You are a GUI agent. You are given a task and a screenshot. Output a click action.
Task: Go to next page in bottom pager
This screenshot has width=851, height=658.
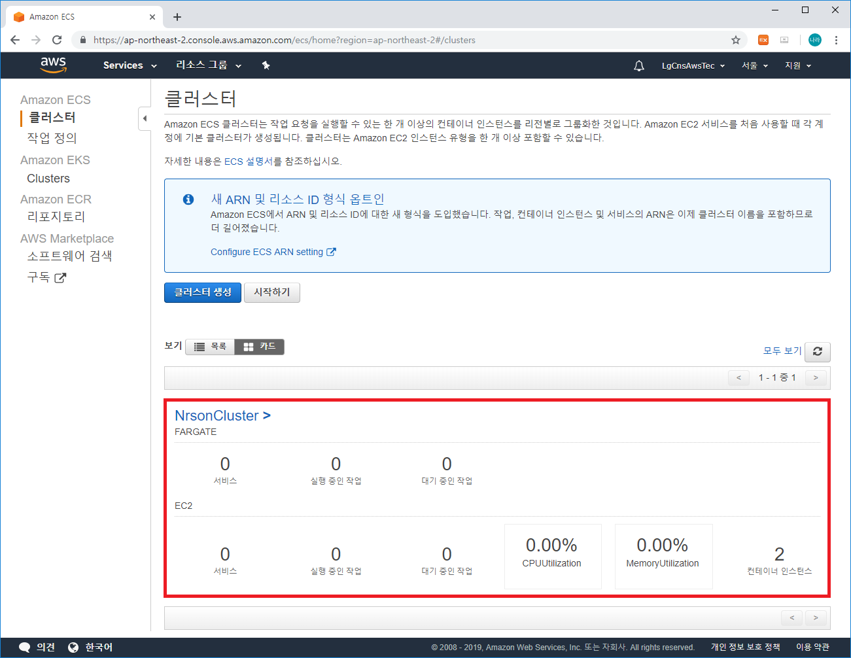[x=816, y=617]
